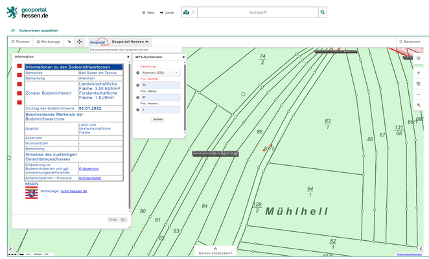Click the globe full extent icon

419,84
